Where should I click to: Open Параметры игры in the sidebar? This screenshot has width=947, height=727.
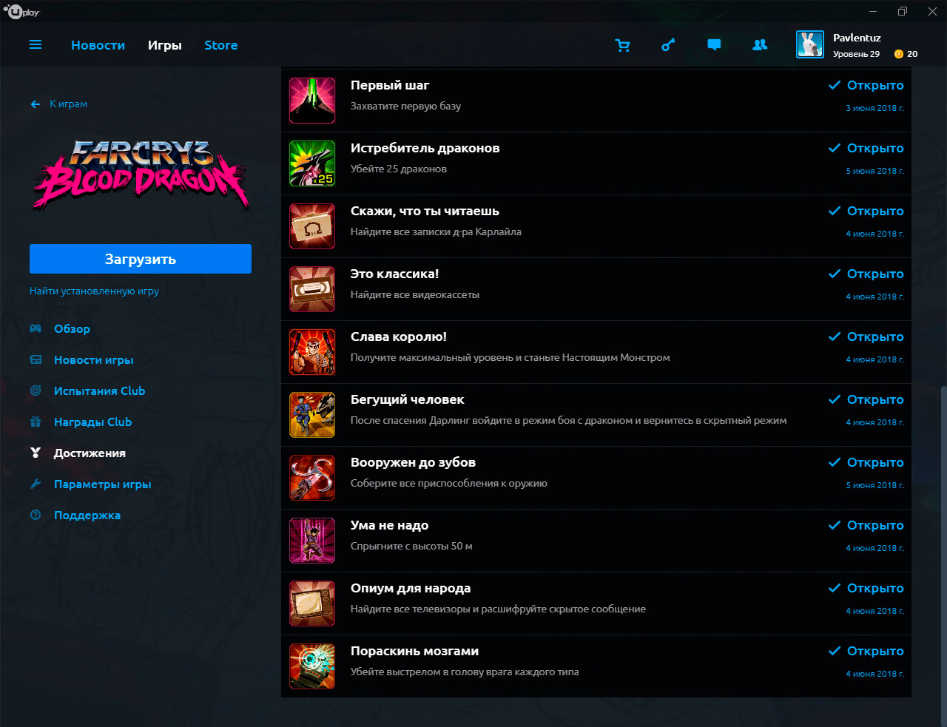click(102, 484)
